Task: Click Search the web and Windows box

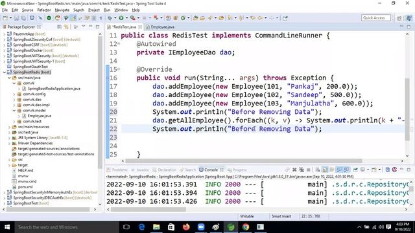Action: point(66,227)
